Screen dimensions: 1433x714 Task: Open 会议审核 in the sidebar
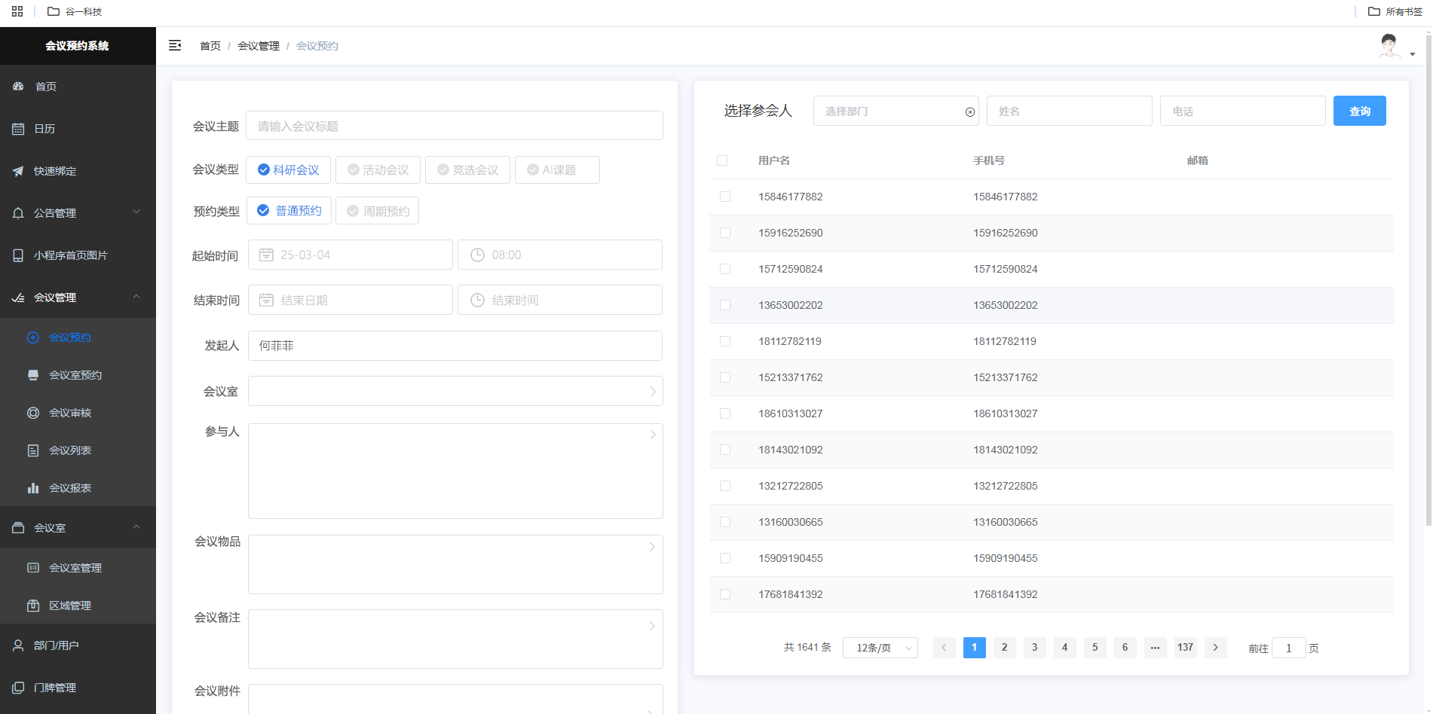[70, 413]
